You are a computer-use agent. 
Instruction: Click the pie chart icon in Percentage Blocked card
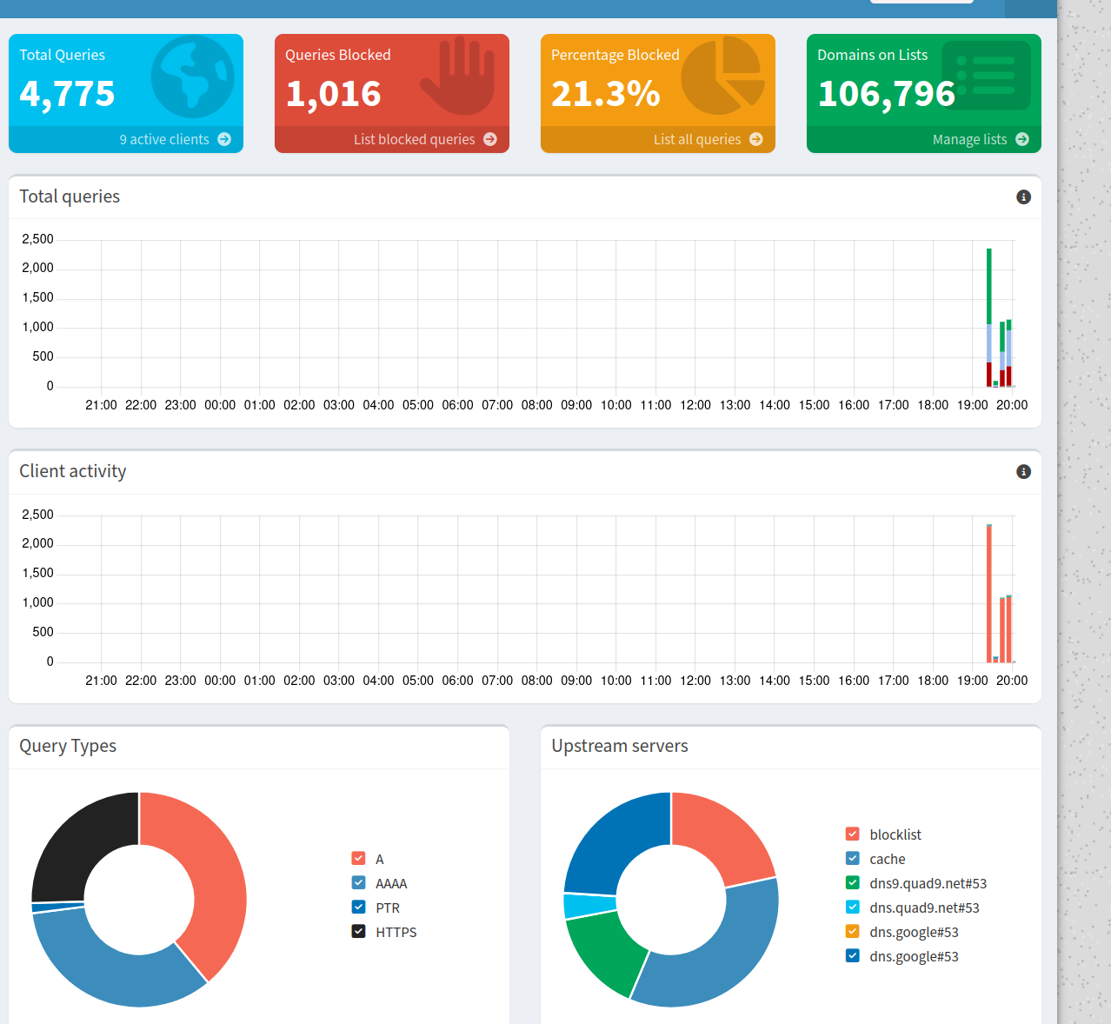click(722, 76)
